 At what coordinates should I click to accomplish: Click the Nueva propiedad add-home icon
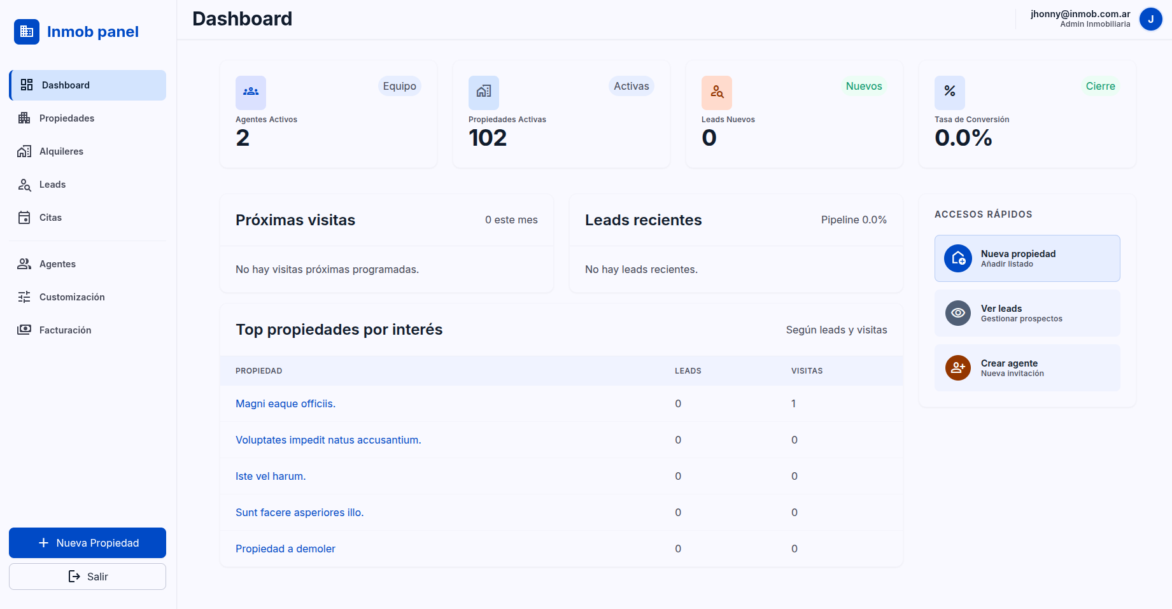pyautogui.click(x=958, y=258)
